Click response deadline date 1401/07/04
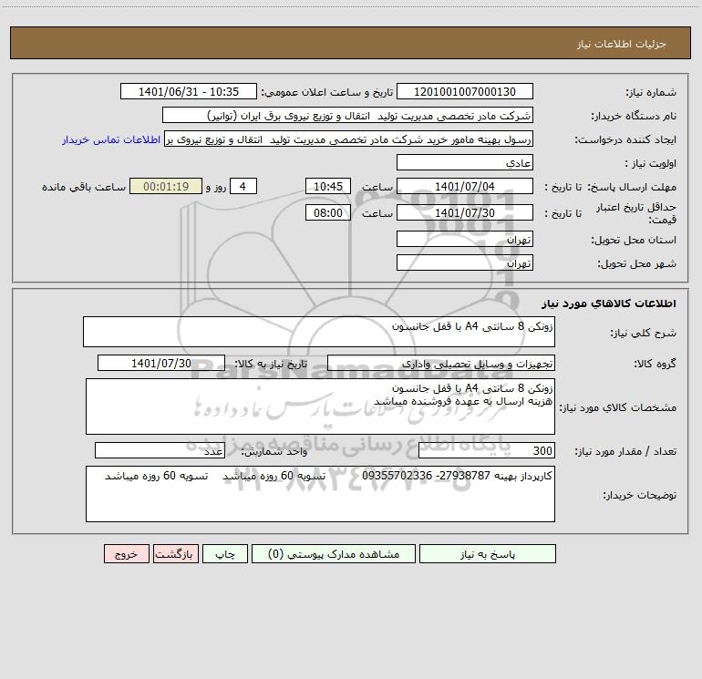The width and height of the screenshot is (702, 679). click(x=465, y=186)
